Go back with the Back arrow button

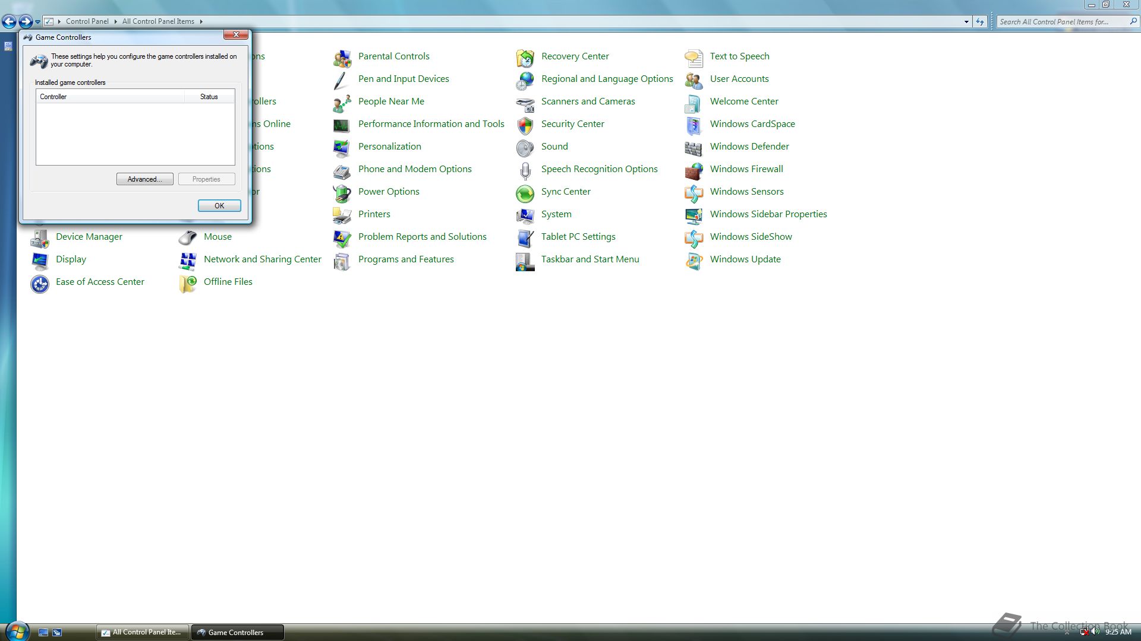click(x=9, y=22)
